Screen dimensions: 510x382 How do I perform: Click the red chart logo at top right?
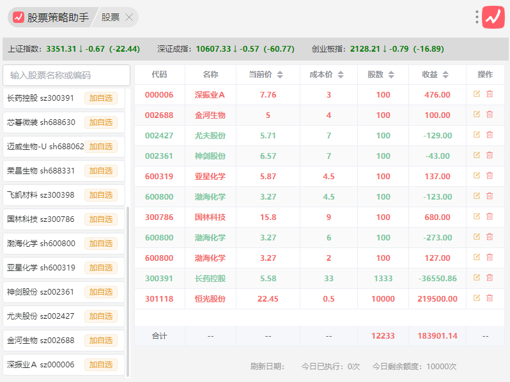[493, 17]
